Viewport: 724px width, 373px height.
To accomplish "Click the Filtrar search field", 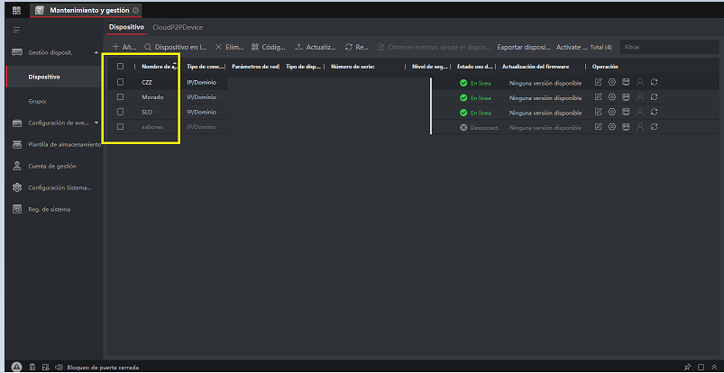I will [667, 46].
